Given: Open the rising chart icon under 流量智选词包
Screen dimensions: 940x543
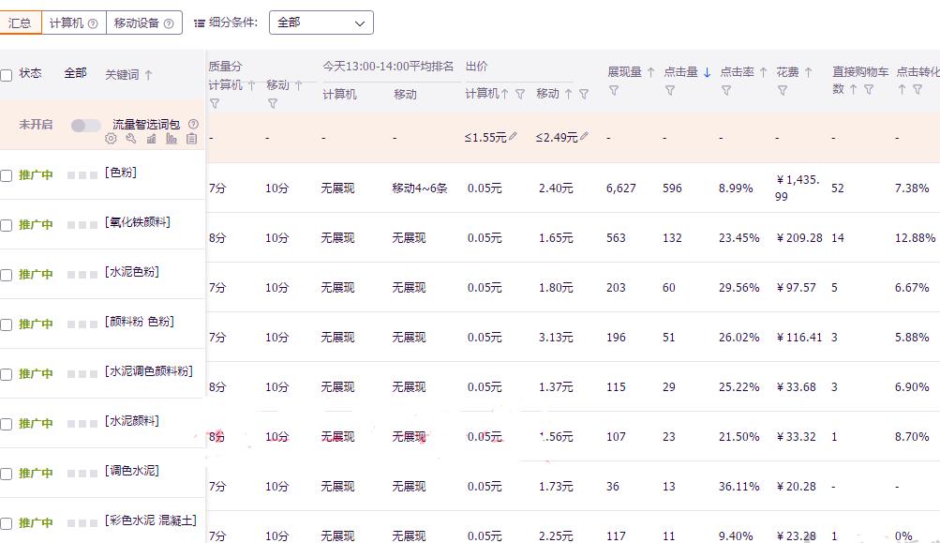Looking at the screenshot, I should point(151,139).
